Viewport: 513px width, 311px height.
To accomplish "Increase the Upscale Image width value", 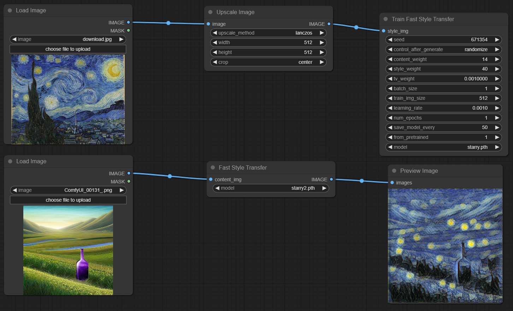I will click(322, 42).
